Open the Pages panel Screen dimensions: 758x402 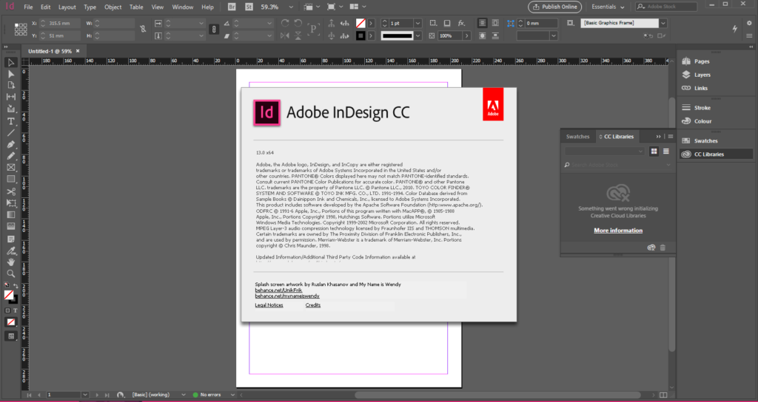[696, 61]
